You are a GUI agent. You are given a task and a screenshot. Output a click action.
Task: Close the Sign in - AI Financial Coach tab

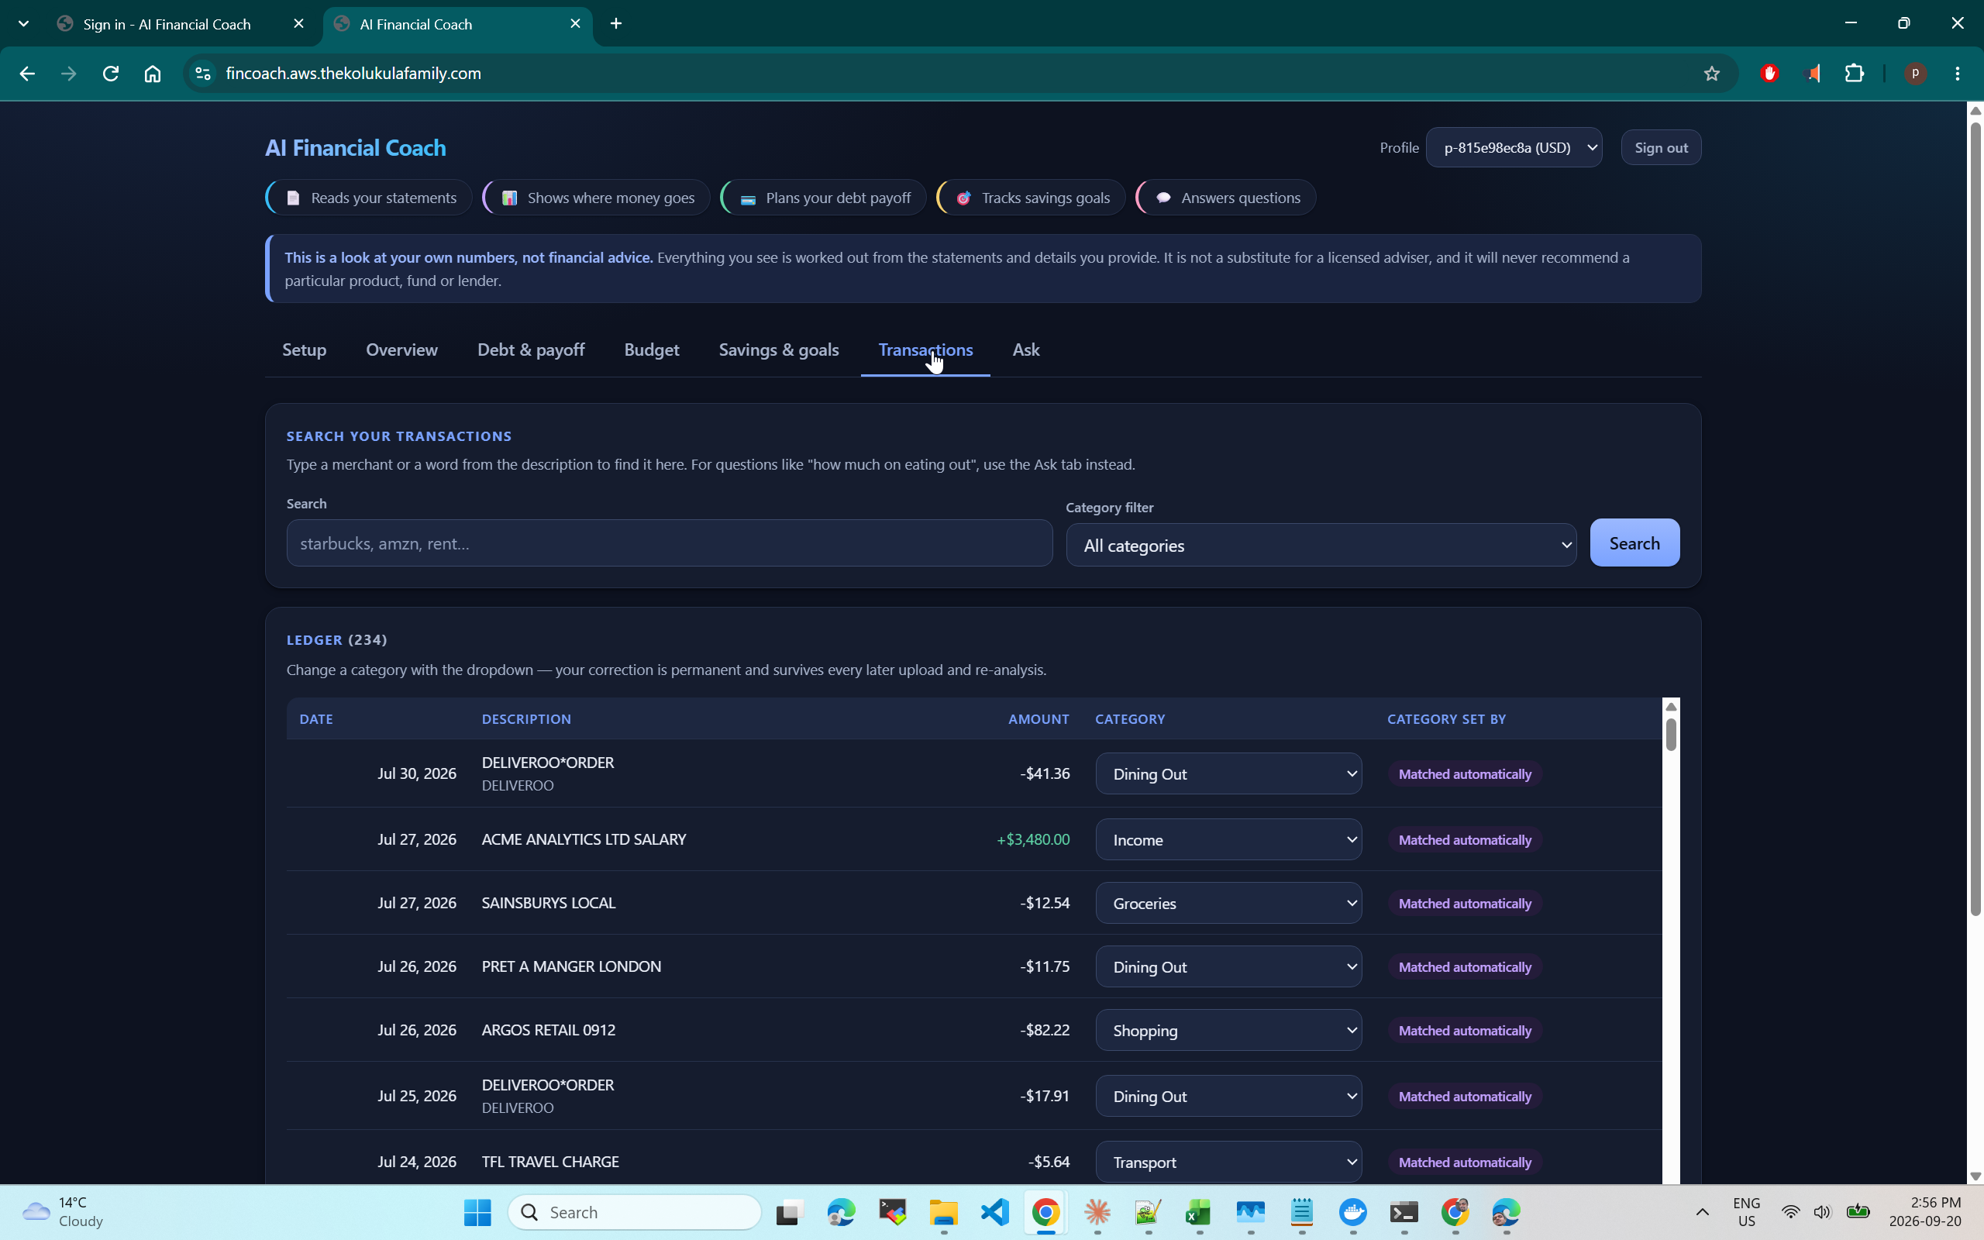(298, 24)
